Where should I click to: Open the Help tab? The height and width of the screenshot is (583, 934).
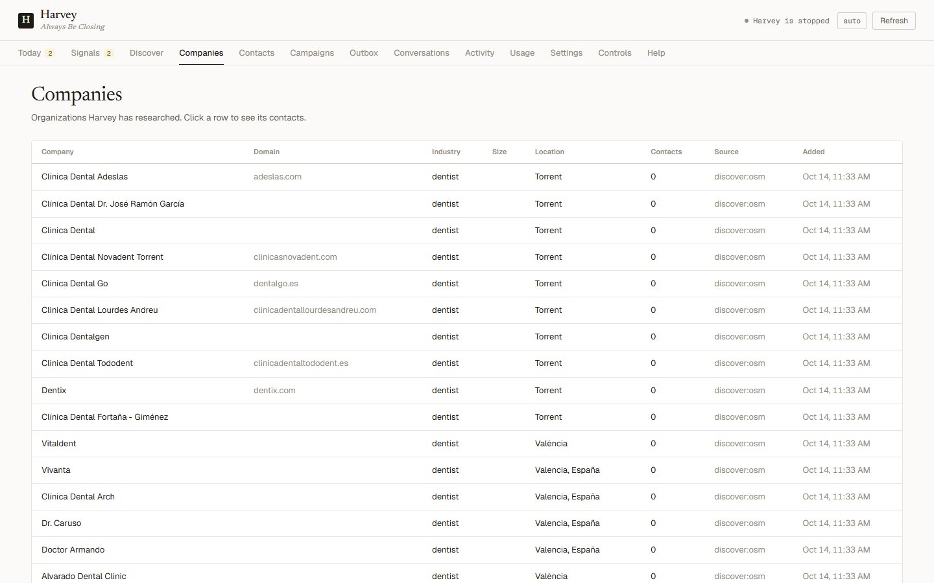pyautogui.click(x=656, y=53)
